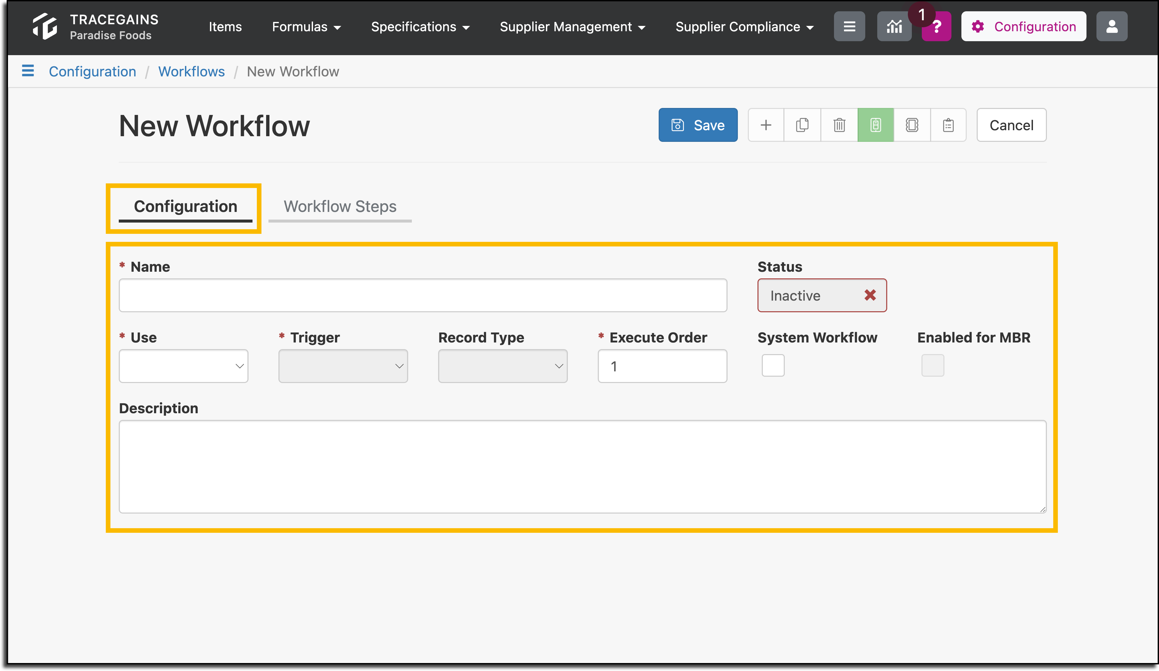The width and height of the screenshot is (1159, 671).
Task: Open the user profile icon
Action: pyautogui.click(x=1112, y=27)
